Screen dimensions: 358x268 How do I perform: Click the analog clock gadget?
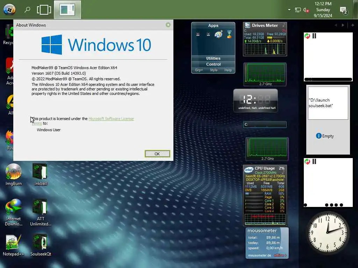(328, 232)
